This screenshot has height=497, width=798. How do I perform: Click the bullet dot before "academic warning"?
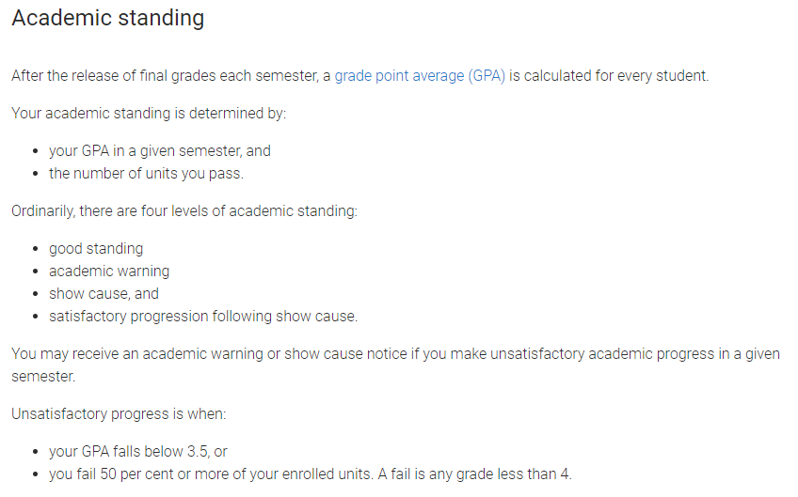pos(36,272)
